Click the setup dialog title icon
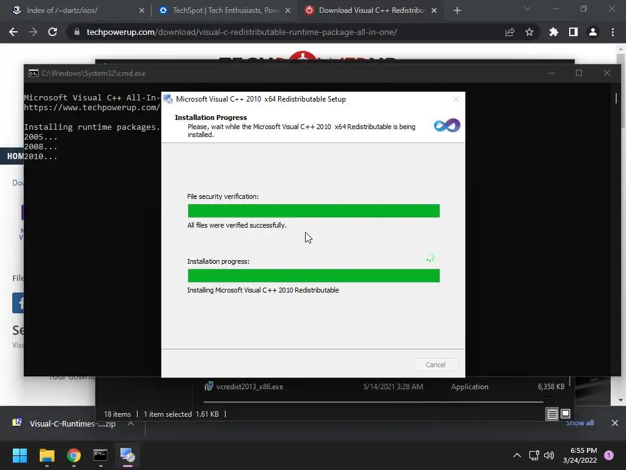Image resolution: width=626 pixels, height=470 pixels. tap(168, 99)
